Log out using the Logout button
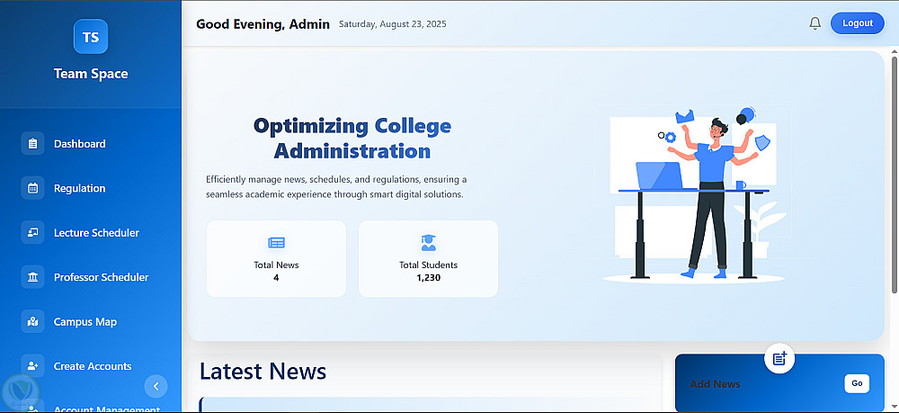Image resolution: width=899 pixels, height=413 pixels. 857,23
